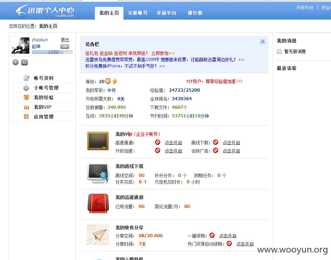
Task: Click the 我的主页 breadcrumb text
Action: [48, 26]
